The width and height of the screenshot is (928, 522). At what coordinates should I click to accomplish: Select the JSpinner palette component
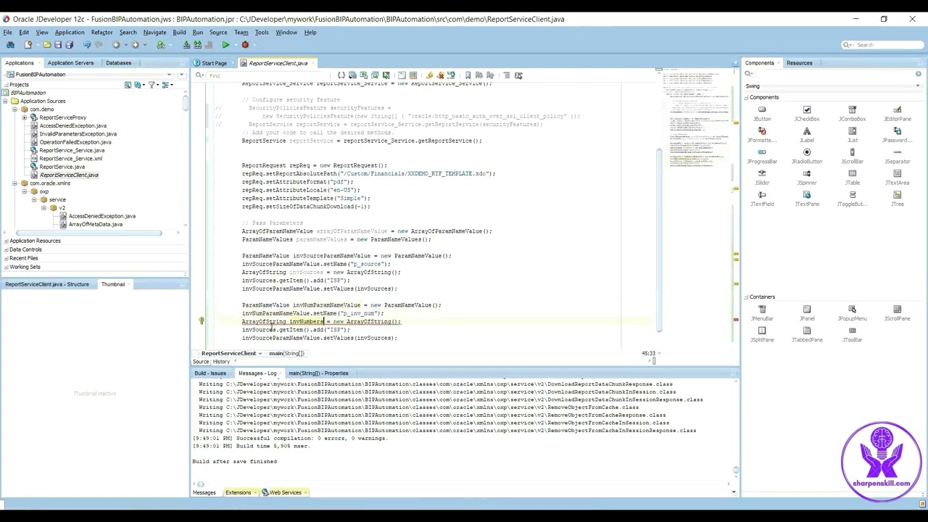[x=807, y=178]
